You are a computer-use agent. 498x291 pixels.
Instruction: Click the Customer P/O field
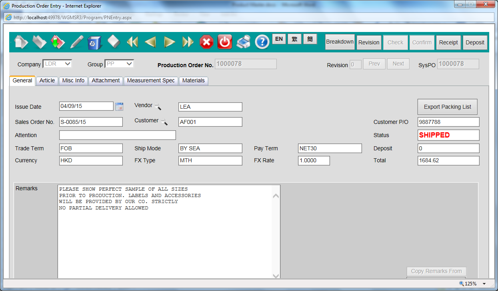tap(448, 122)
